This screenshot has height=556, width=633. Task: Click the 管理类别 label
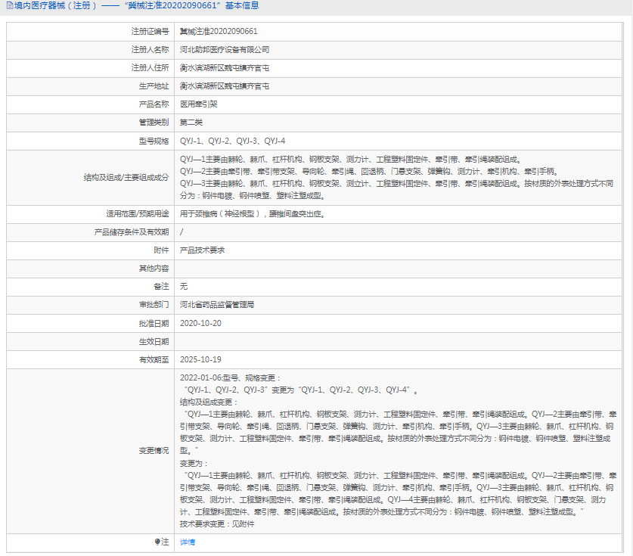point(154,123)
